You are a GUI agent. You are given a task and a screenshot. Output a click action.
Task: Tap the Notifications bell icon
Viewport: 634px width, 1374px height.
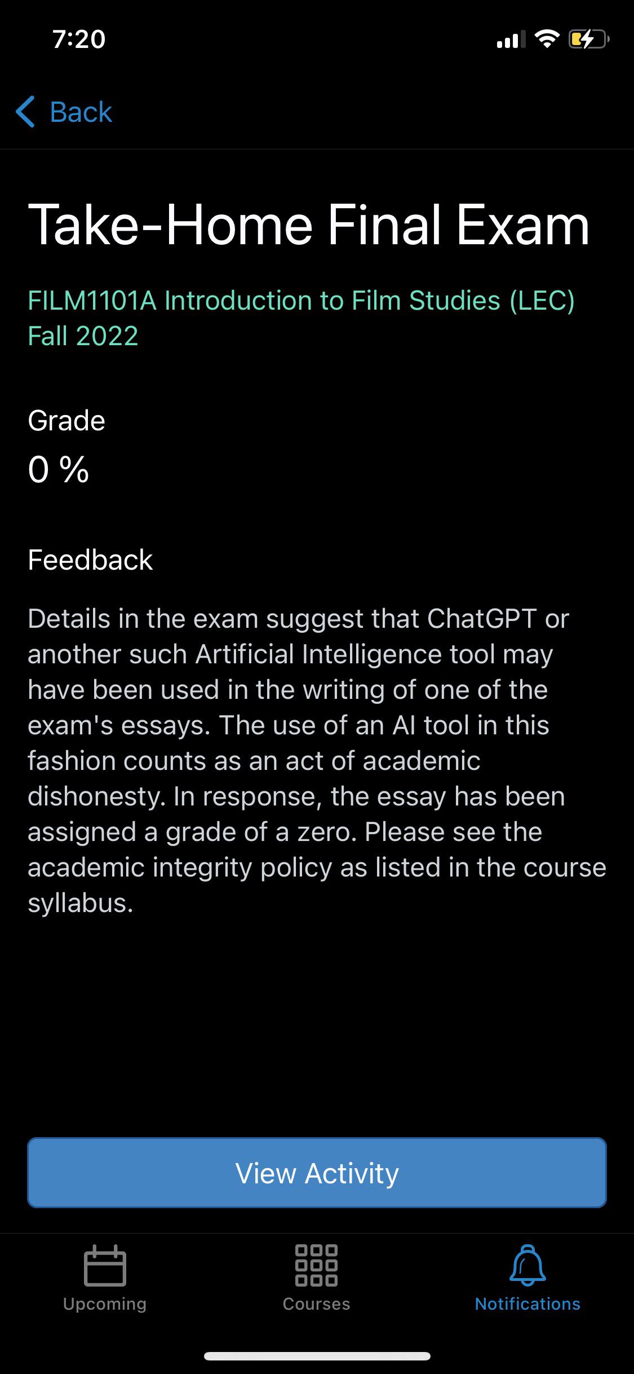pyautogui.click(x=527, y=1265)
